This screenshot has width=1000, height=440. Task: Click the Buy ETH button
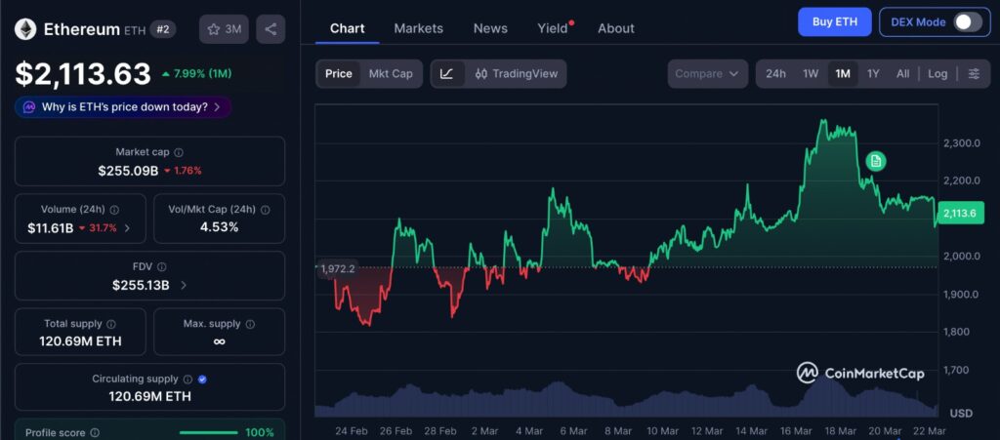point(834,22)
